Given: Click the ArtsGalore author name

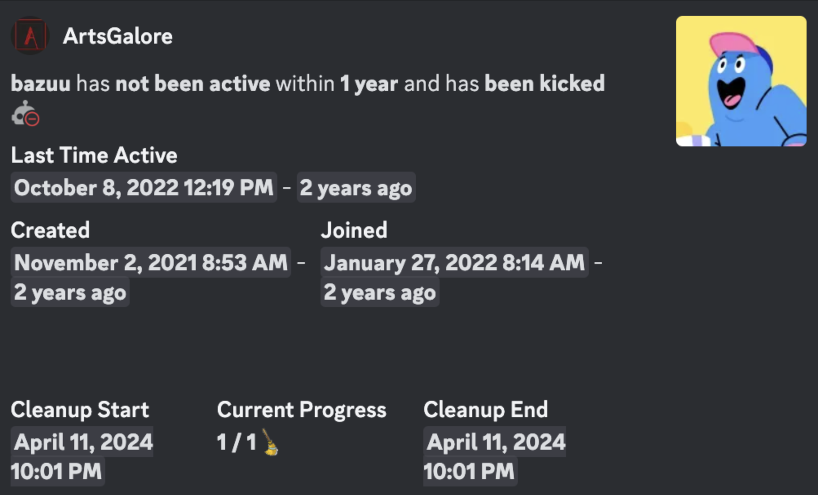Looking at the screenshot, I should tap(117, 36).
